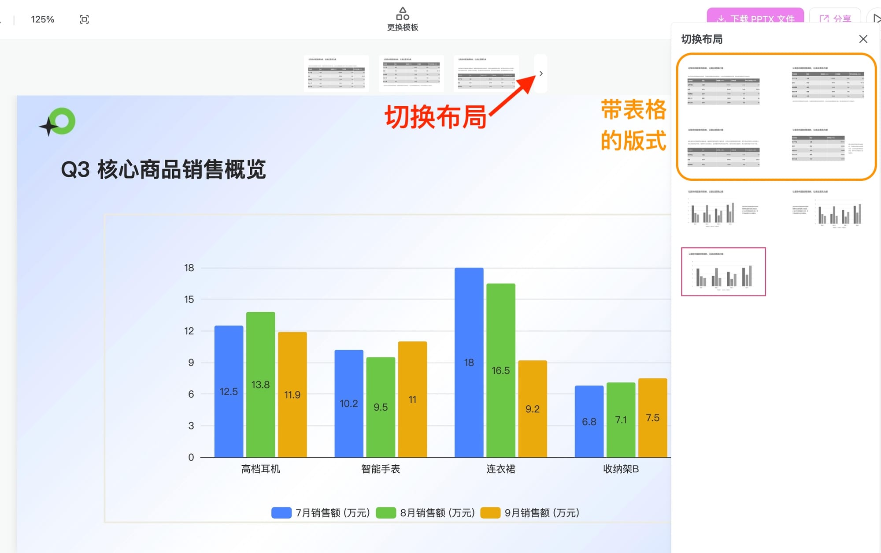The width and height of the screenshot is (881, 553).
Task: Click the fit-to-screen icon
Action: pyautogui.click(x=84, y=19)
